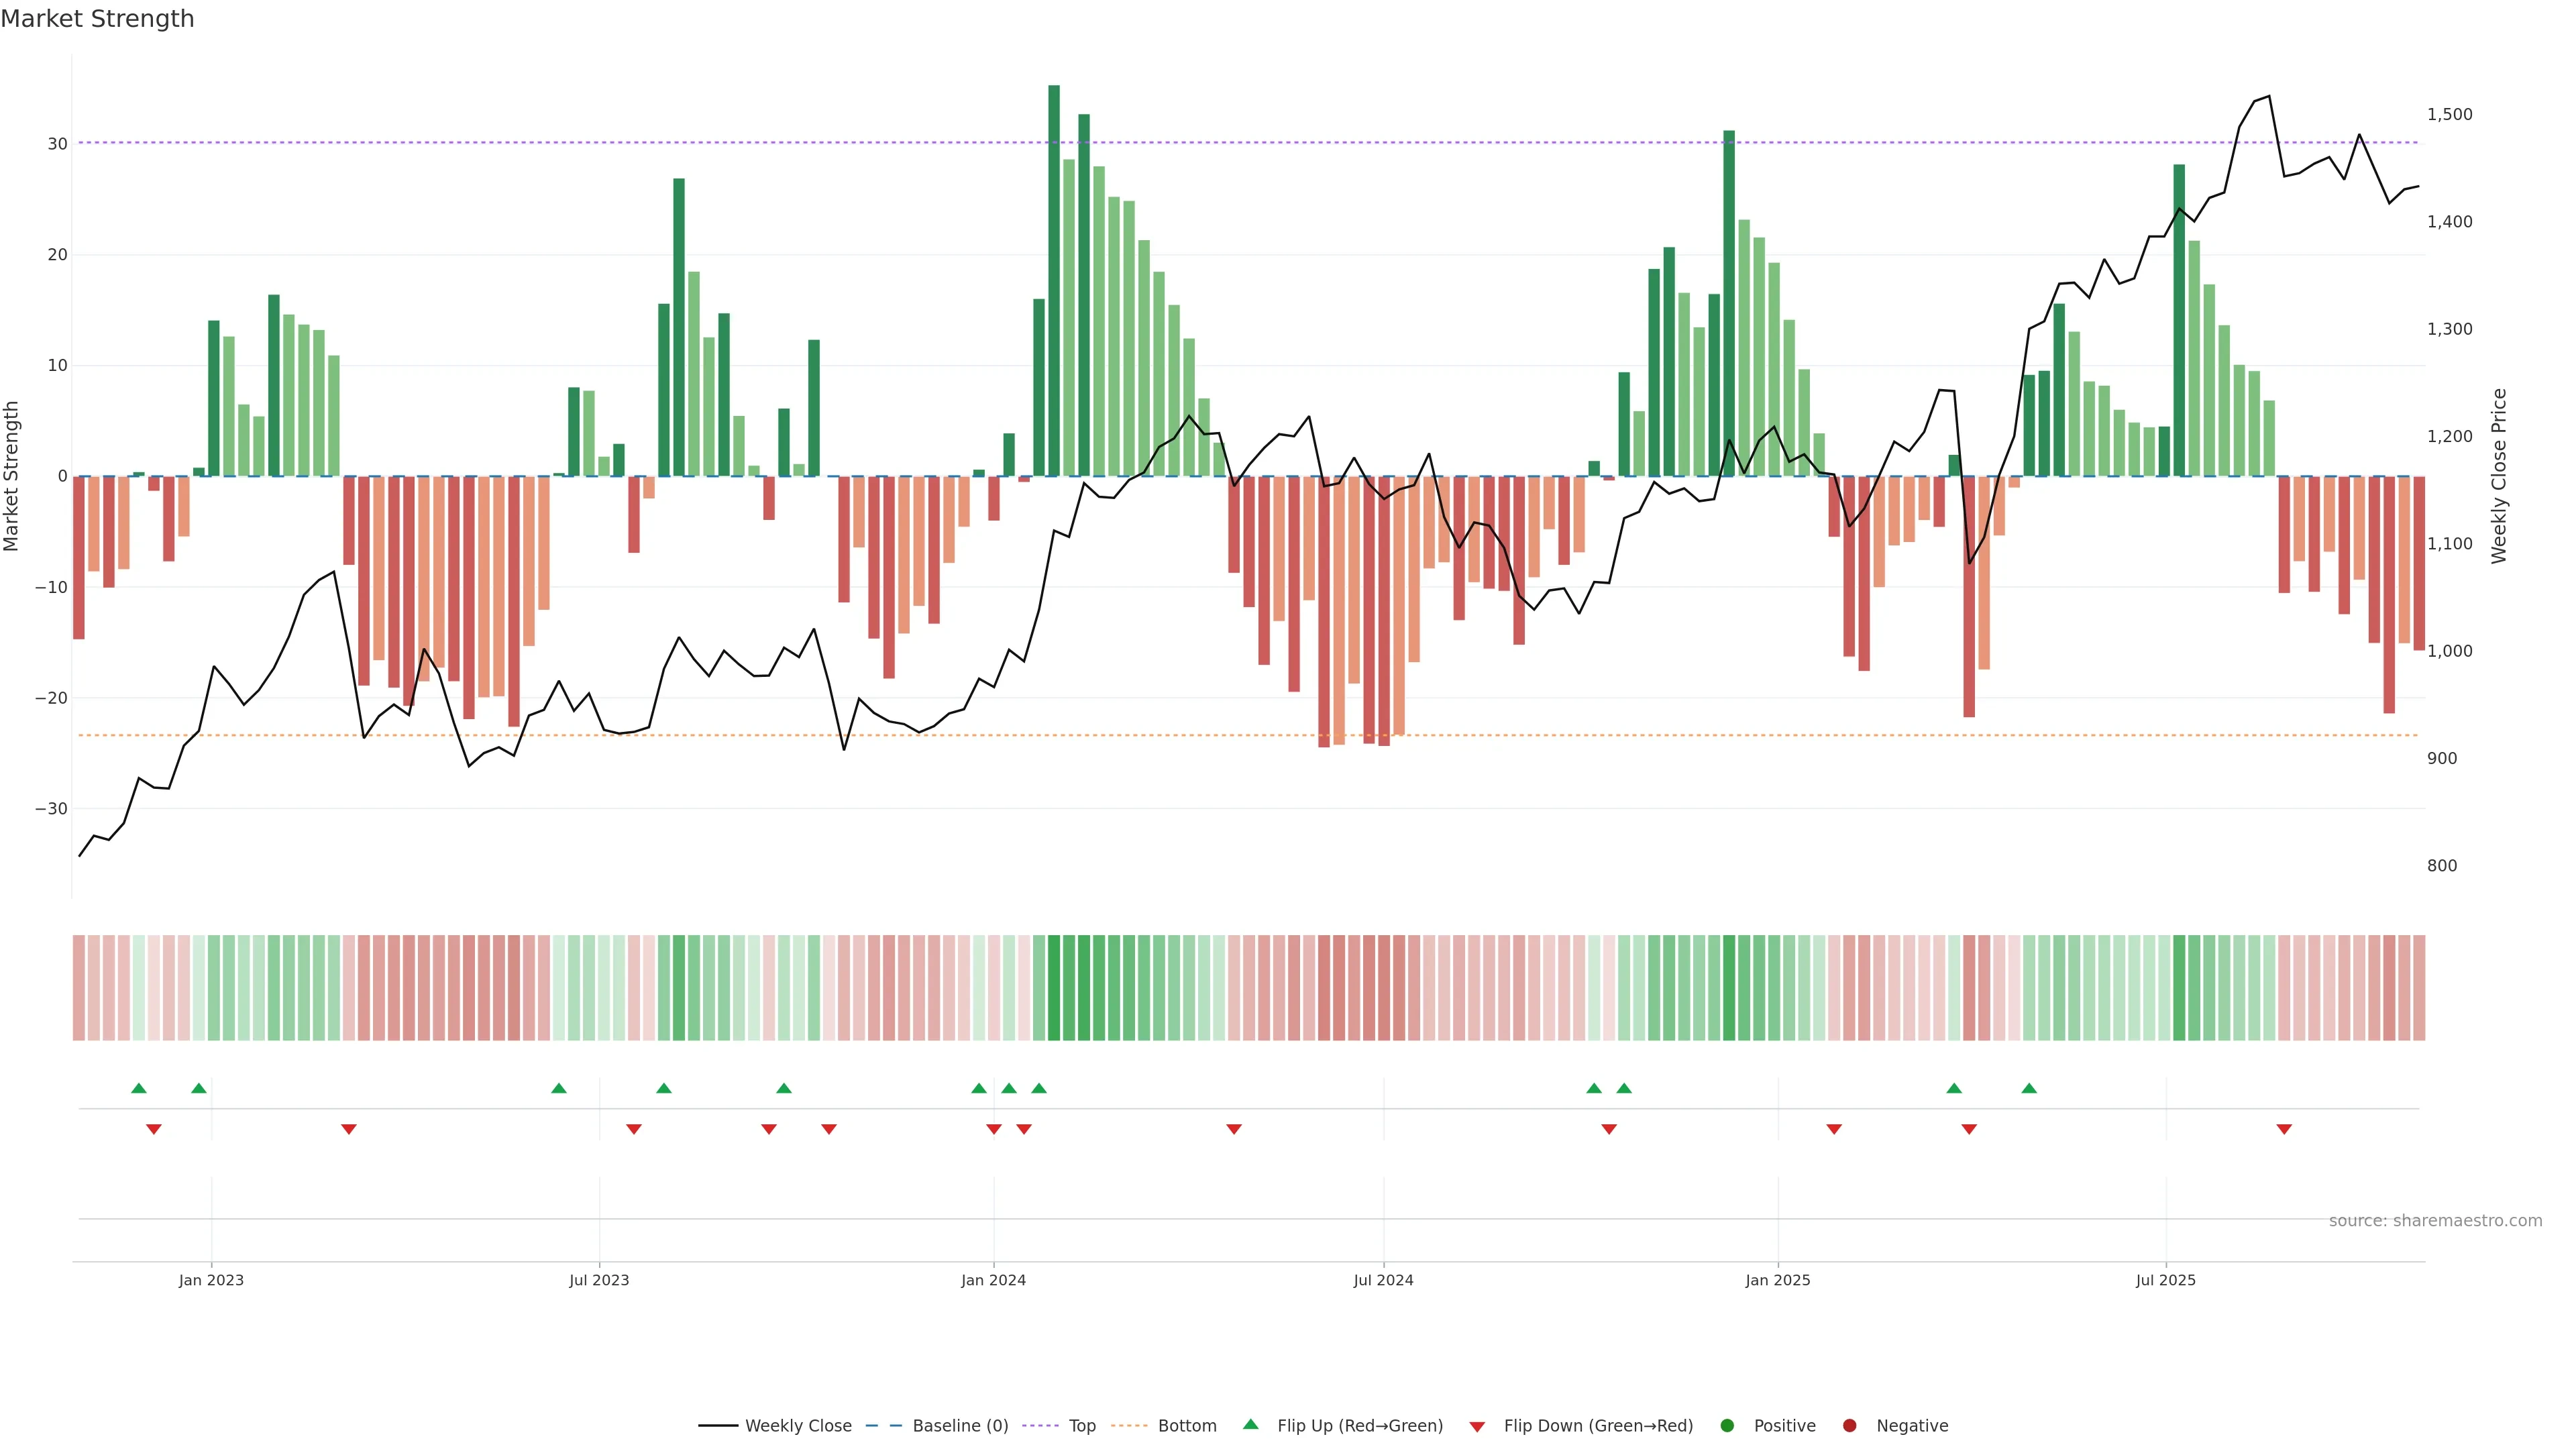Click the source: sharemaestro.com text
The width and height of the screenshot is (2576, 1449).
[x=2435, y=1221]
